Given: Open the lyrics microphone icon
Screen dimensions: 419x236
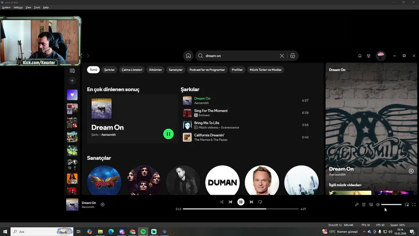Looking at the screenshot, I should pyautogui.click(x=357, y=205).
